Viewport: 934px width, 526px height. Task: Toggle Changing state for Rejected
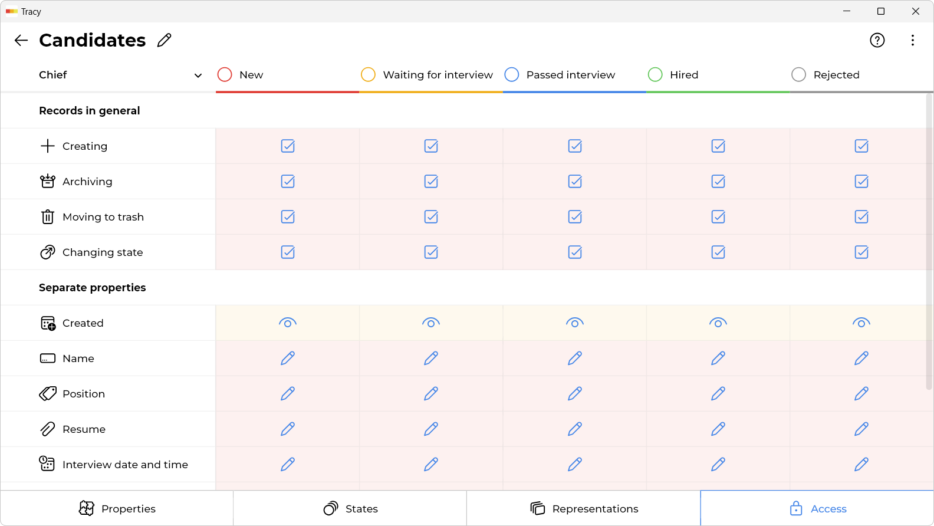(x=861, y=252)
